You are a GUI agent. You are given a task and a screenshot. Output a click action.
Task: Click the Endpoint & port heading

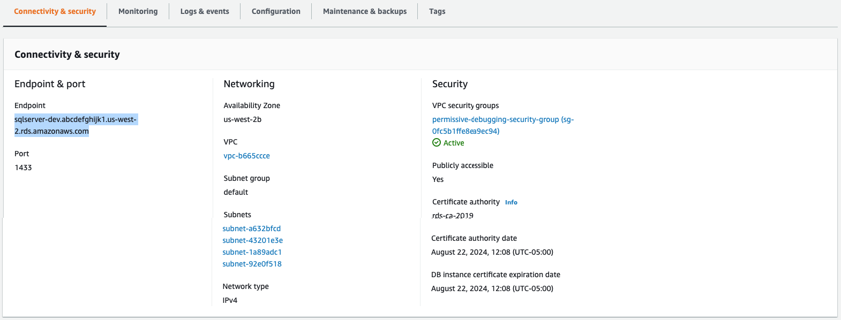50,84
